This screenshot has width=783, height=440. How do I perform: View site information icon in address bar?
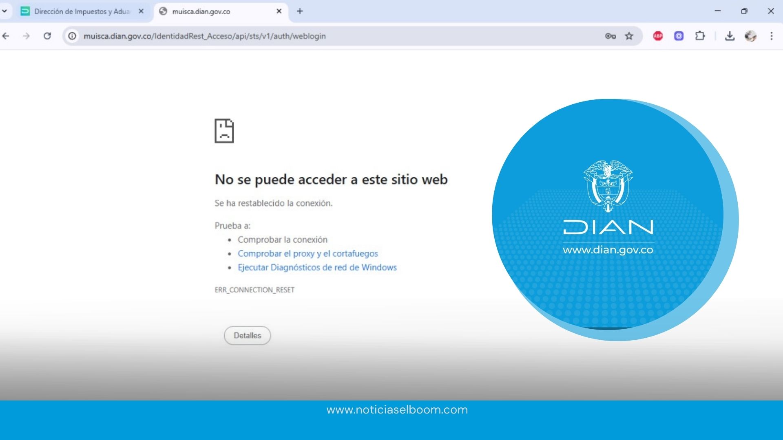click(72, 36)
